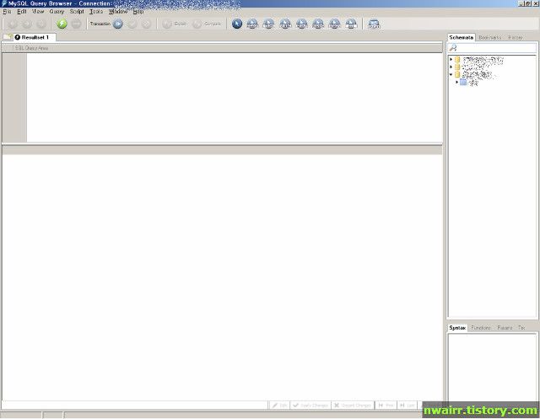
Task: Open the Window menu
Action: [x=118, y=11]
